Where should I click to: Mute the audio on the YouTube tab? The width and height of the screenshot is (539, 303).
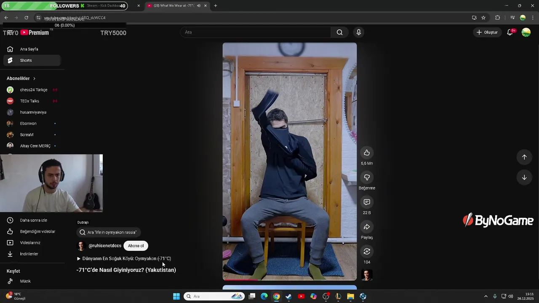point(199,6)
